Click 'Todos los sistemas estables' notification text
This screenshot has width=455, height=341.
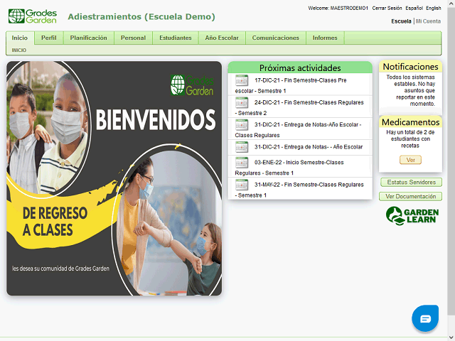pyautogui.click(x=410, y=90)
